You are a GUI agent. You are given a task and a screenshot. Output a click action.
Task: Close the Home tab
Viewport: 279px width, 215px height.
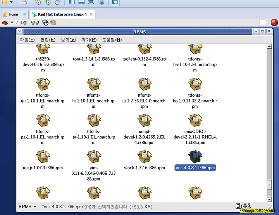[x=24, y=14]
